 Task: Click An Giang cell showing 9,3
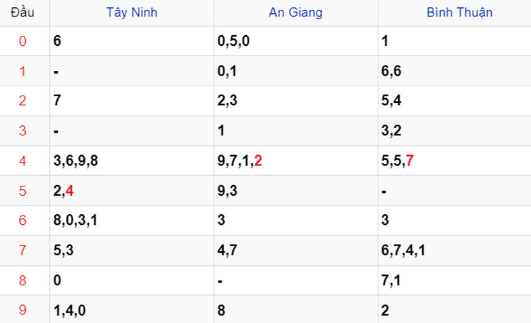[x=296, y=191]
